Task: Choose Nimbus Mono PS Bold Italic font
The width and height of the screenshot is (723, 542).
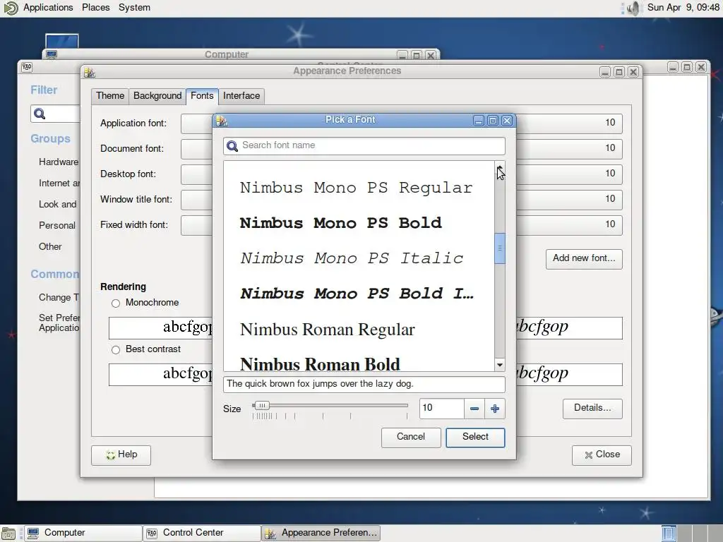Action: [x=359, y=294]
